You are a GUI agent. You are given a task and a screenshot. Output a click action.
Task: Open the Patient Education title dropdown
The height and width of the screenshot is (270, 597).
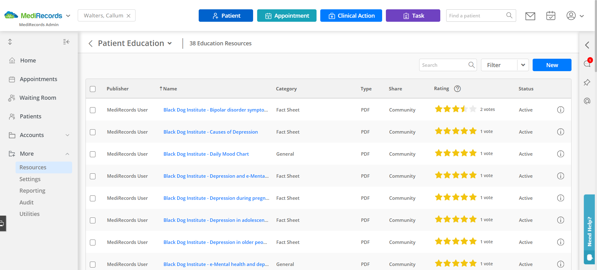point(169,43)
